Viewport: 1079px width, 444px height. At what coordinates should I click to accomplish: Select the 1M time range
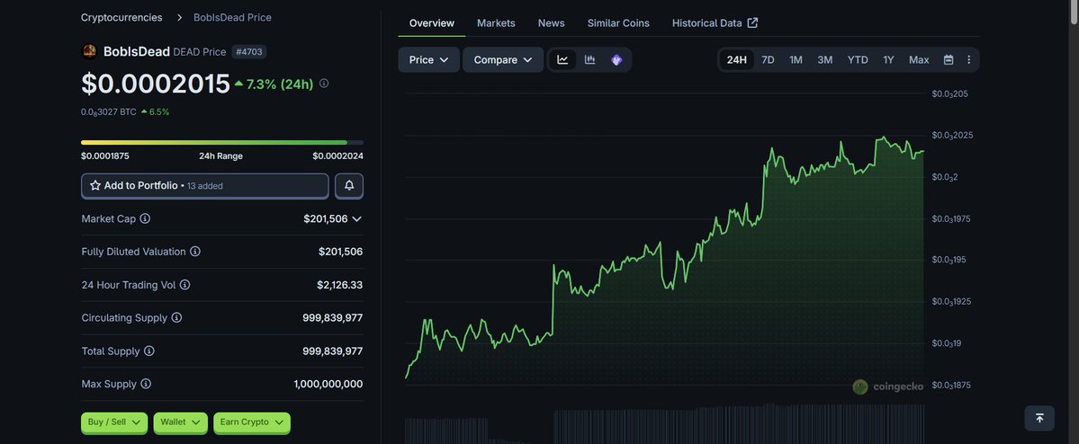pyautogui.click(x=796, y=60)
